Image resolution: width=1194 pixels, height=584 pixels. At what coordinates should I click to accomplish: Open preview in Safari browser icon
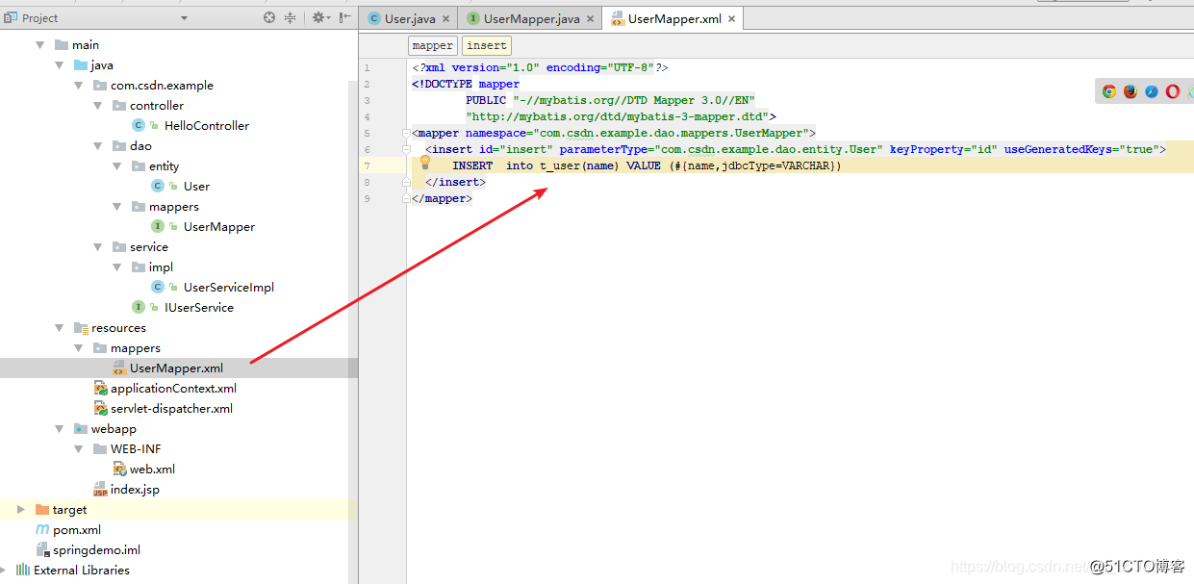click(1152, 91)
